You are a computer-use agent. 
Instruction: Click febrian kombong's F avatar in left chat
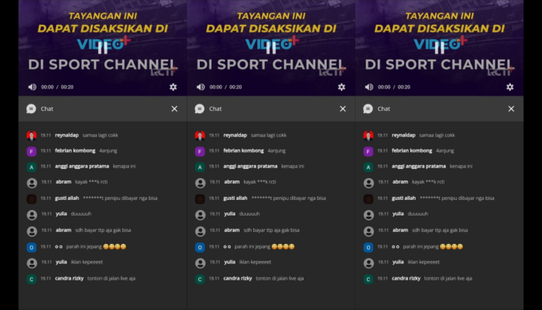[32, 151]
